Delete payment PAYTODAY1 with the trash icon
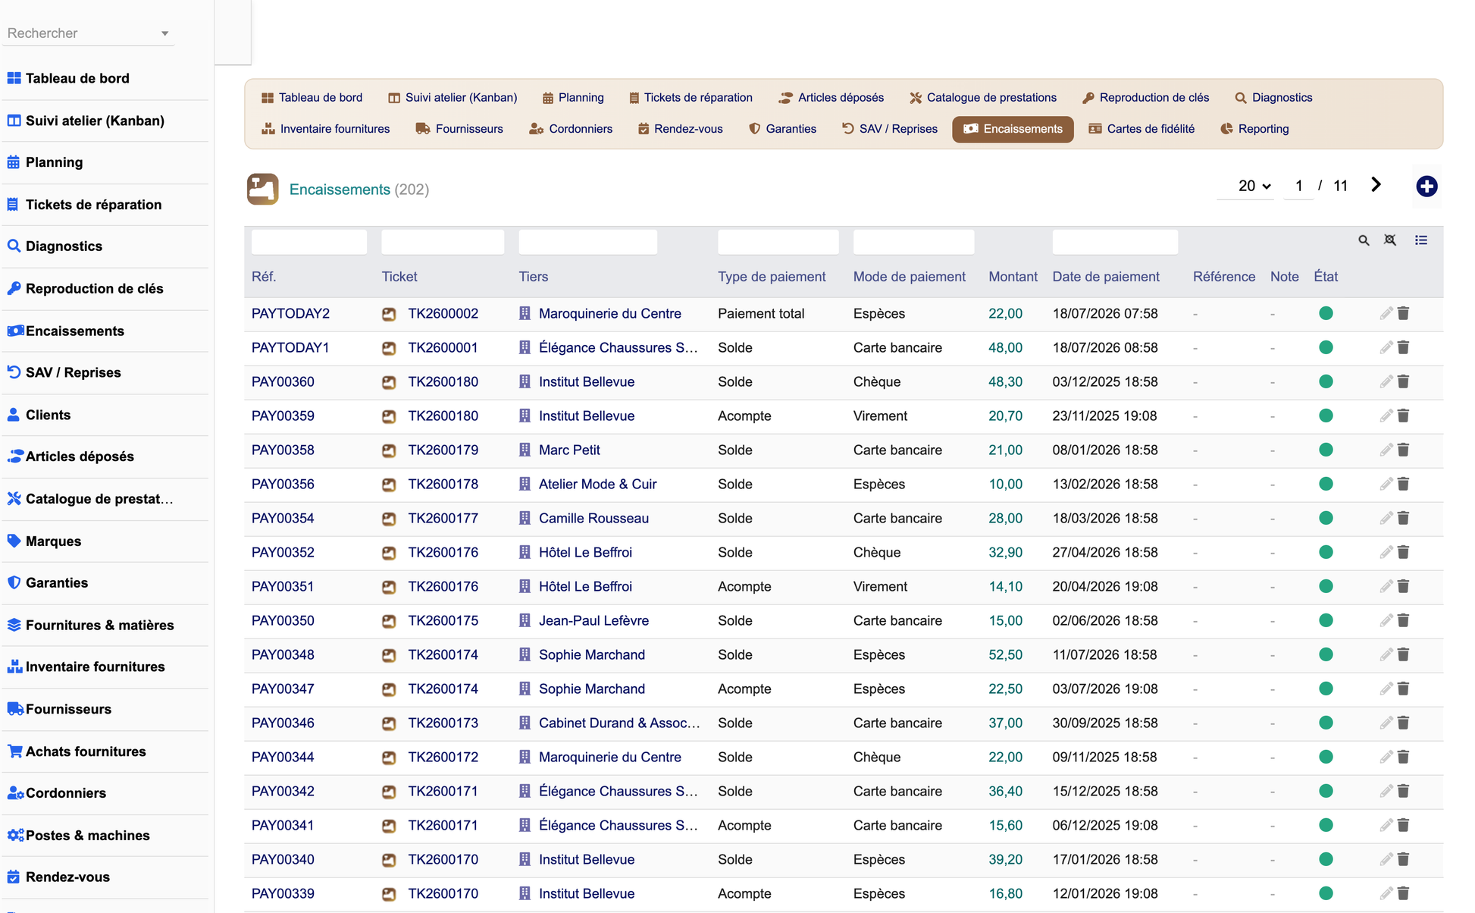1475x913 pixels. [x=1403, y=347]
